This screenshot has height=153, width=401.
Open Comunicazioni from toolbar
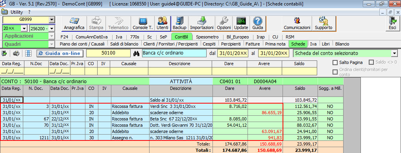(x=297, y=23)
